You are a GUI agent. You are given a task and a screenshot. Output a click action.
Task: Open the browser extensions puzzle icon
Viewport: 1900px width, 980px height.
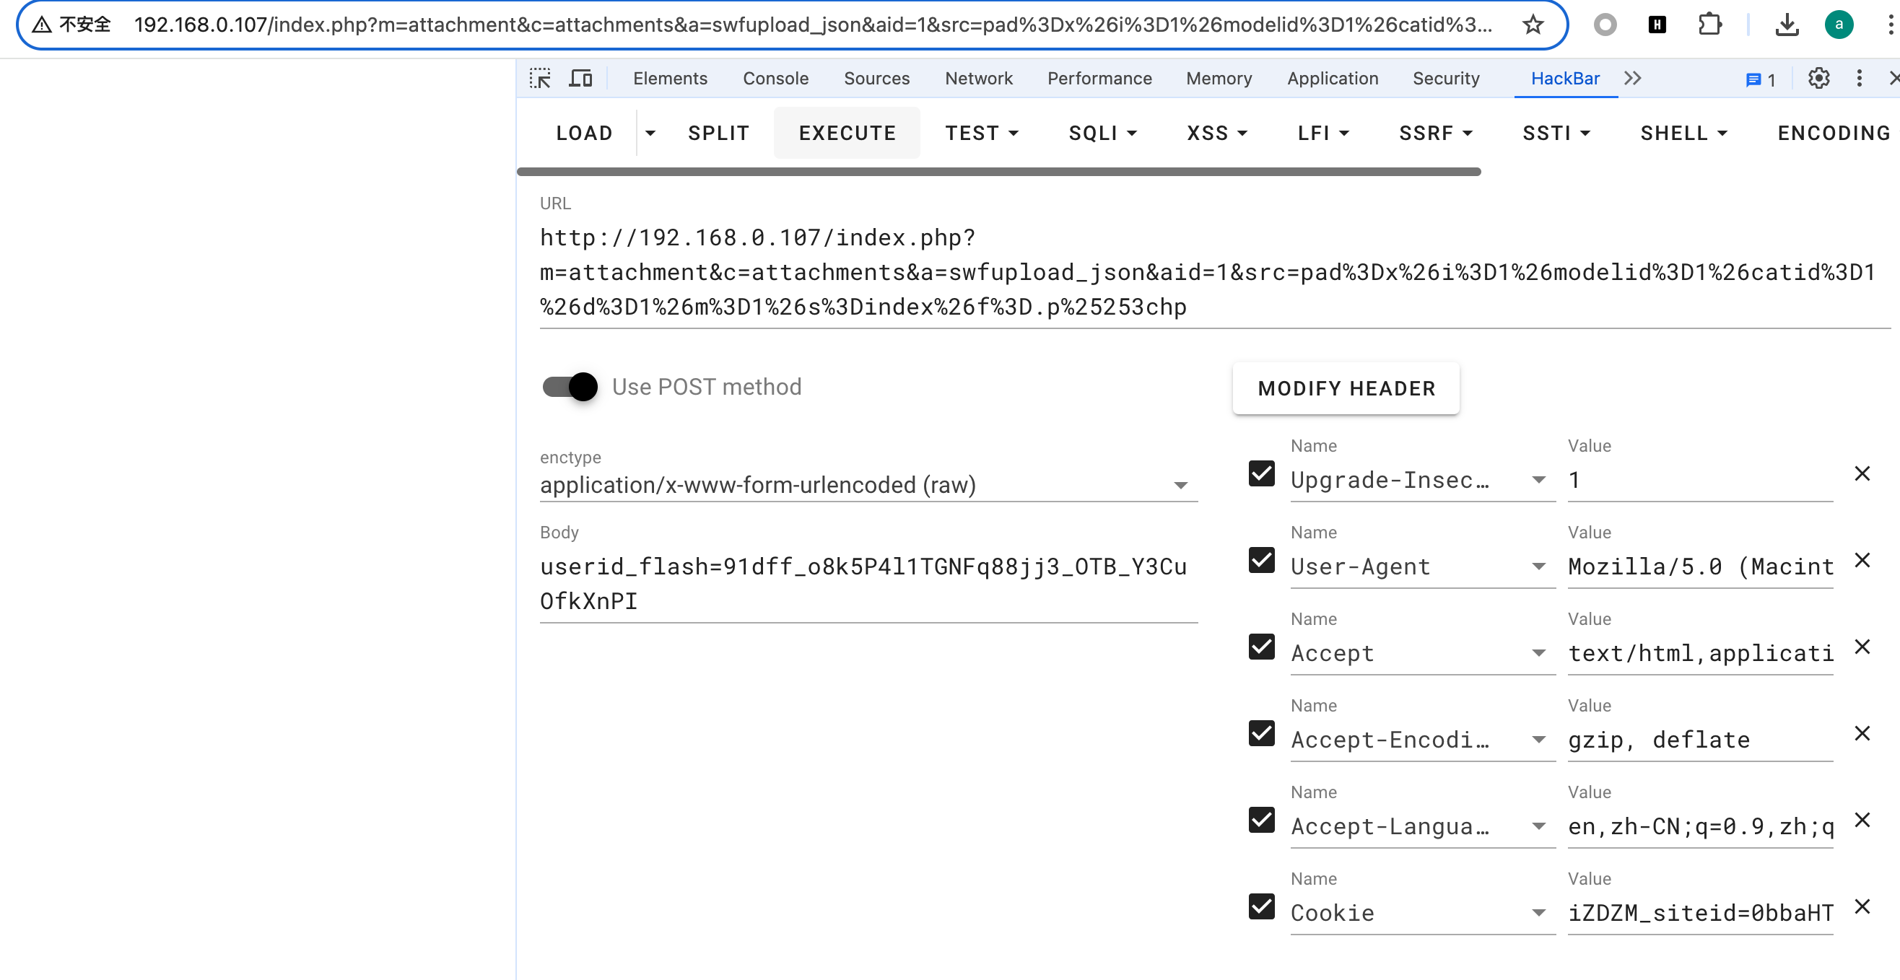click(x=1709, y=25)
